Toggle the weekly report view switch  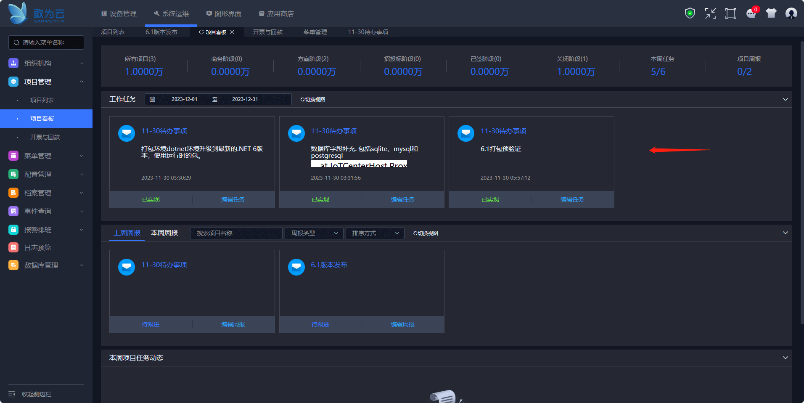[x=426, y=233]
